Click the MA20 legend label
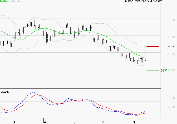This screenshot has height=124, width=177. click(x=3, y=2)
